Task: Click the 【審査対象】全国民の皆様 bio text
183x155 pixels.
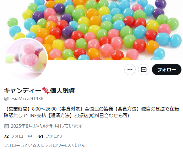Action: (86, 109)
